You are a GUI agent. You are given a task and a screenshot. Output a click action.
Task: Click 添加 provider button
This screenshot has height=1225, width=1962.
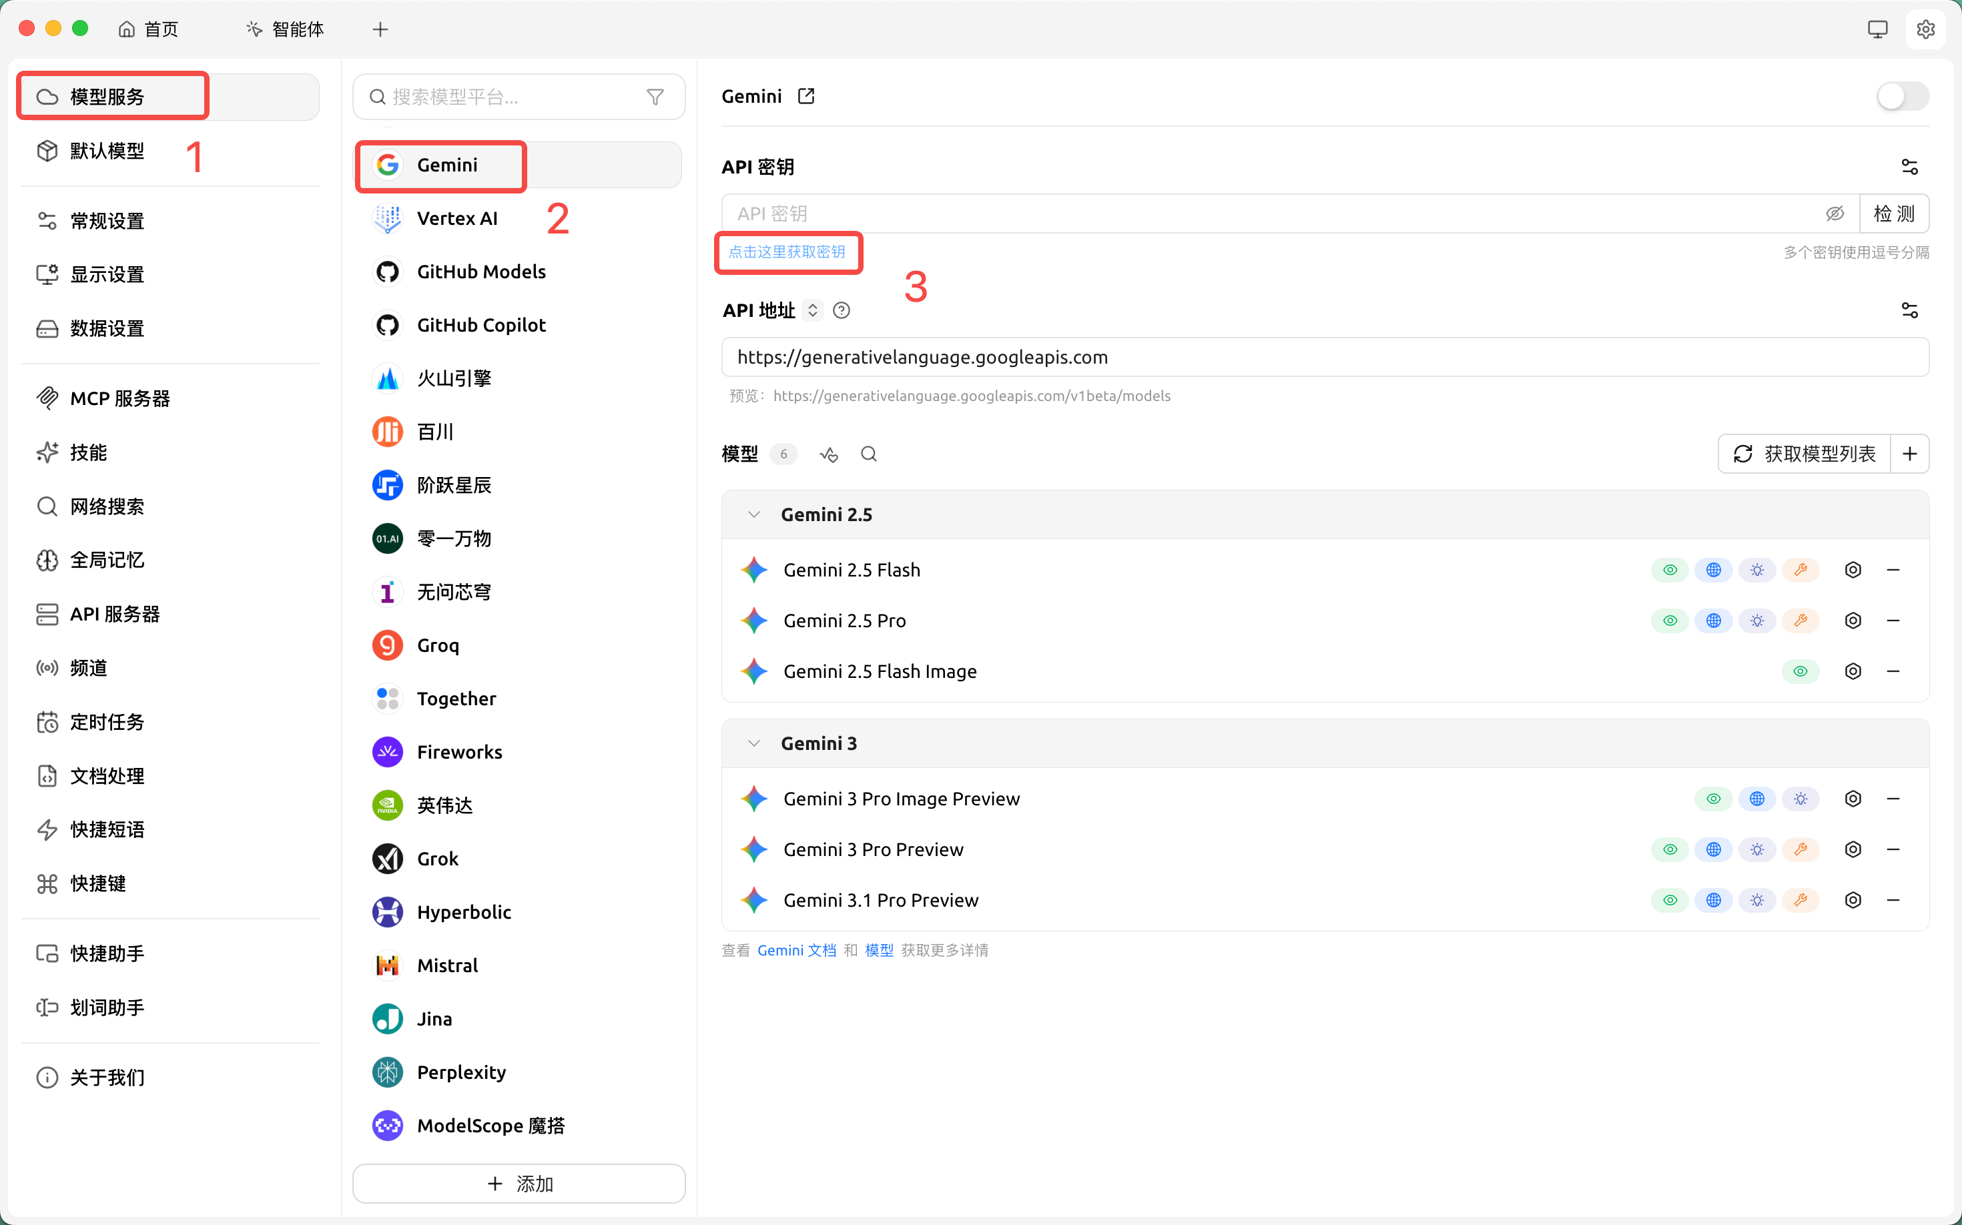519,1184
